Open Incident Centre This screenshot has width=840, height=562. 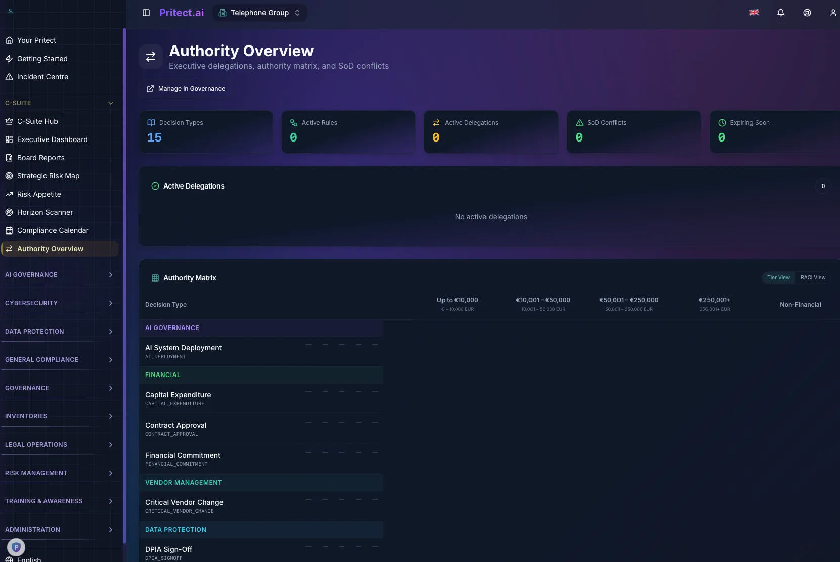point(60,77)
